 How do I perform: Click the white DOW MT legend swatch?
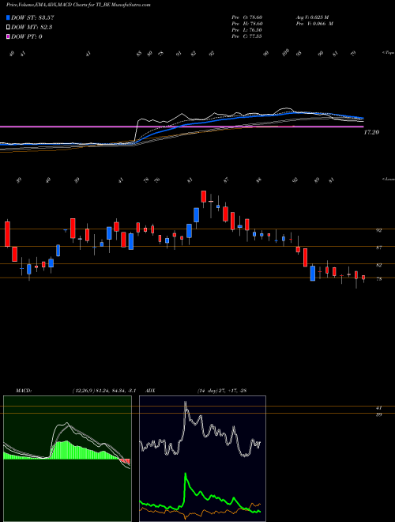pos(8,28)
